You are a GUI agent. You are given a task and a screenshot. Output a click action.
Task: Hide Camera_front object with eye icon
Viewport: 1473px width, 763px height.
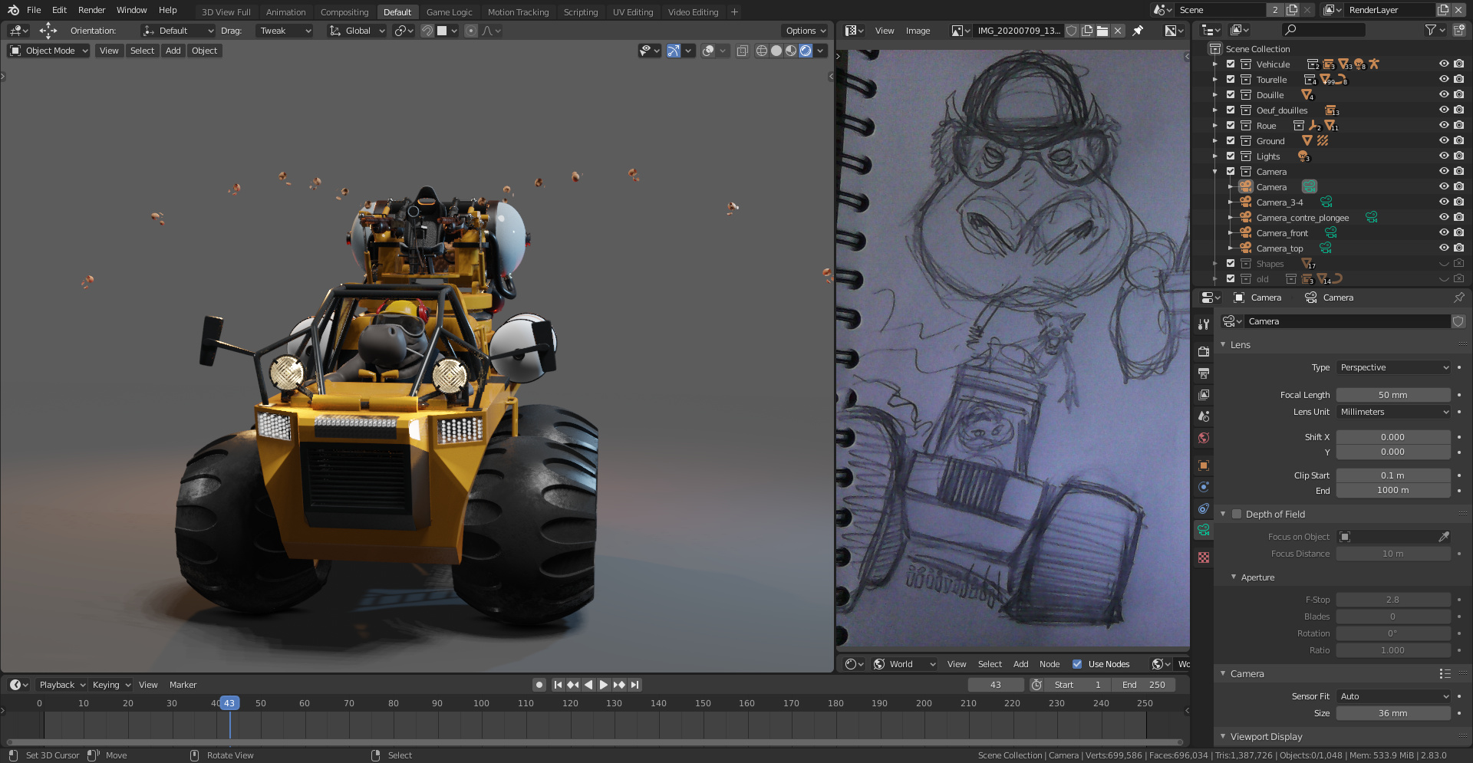[x=1444, y=233]
